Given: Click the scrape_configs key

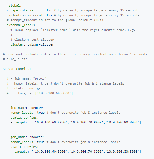Looking at the screenshot, I should (x=16, y=69).
